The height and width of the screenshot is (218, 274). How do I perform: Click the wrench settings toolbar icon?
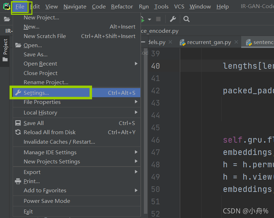point(173,19)
